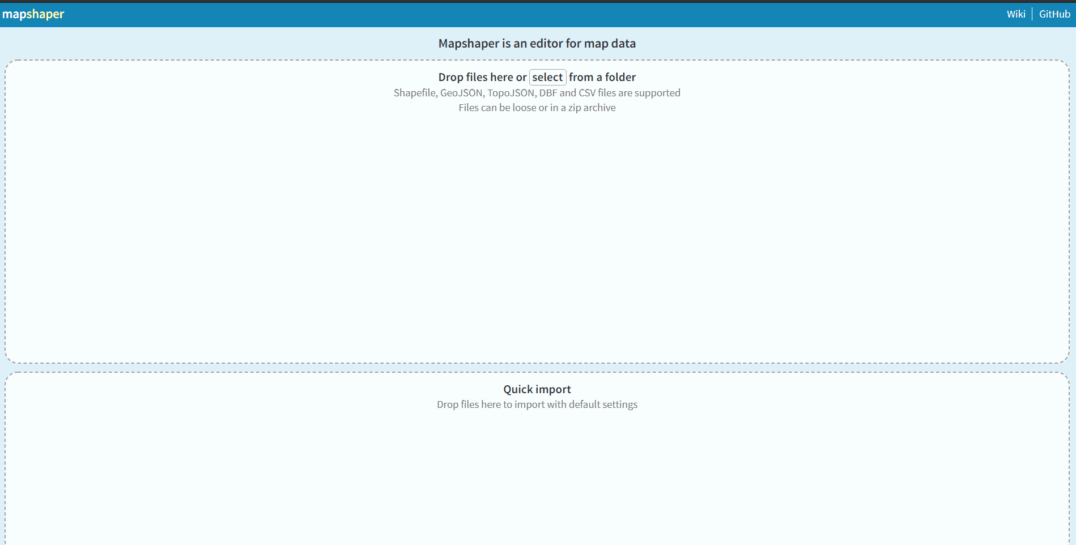The width and height of the screenshot is (1076, 545).
Task: Click the divider between Wiki and GitHub
Action: point(1032,14)
